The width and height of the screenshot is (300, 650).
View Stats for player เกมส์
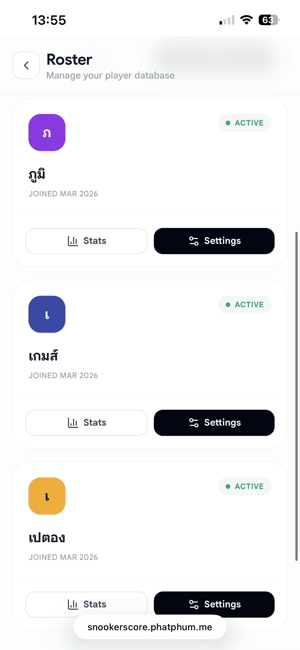pos(87,423)
